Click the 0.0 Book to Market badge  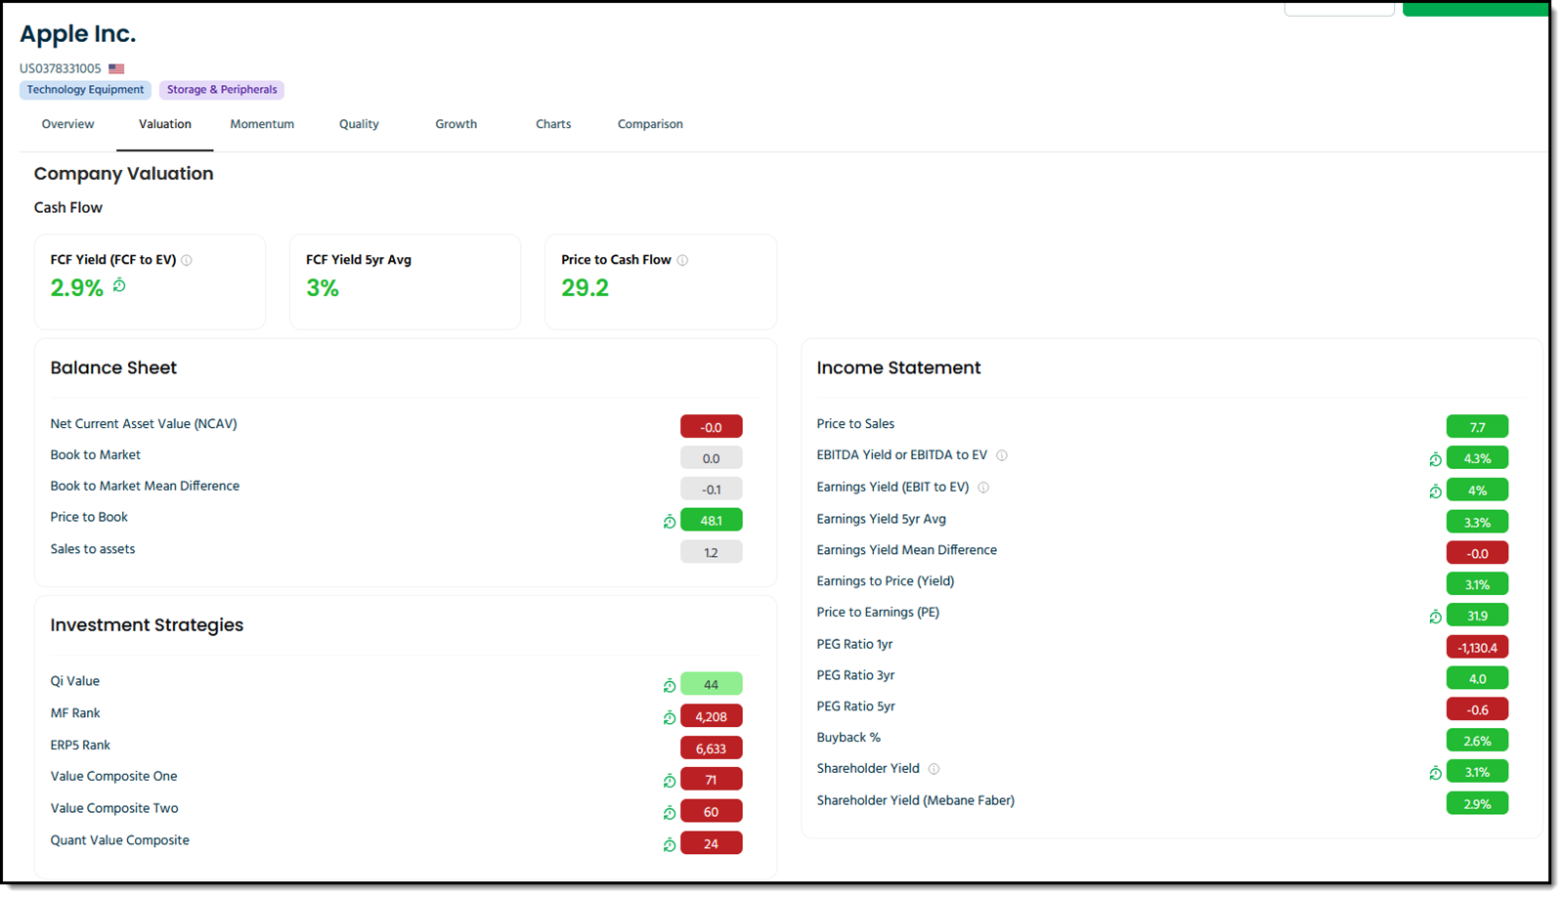tap(712, 458)
